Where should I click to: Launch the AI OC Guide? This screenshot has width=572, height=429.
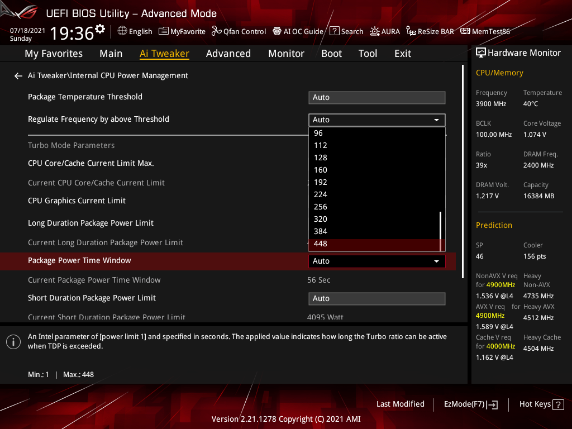(298, 31)
